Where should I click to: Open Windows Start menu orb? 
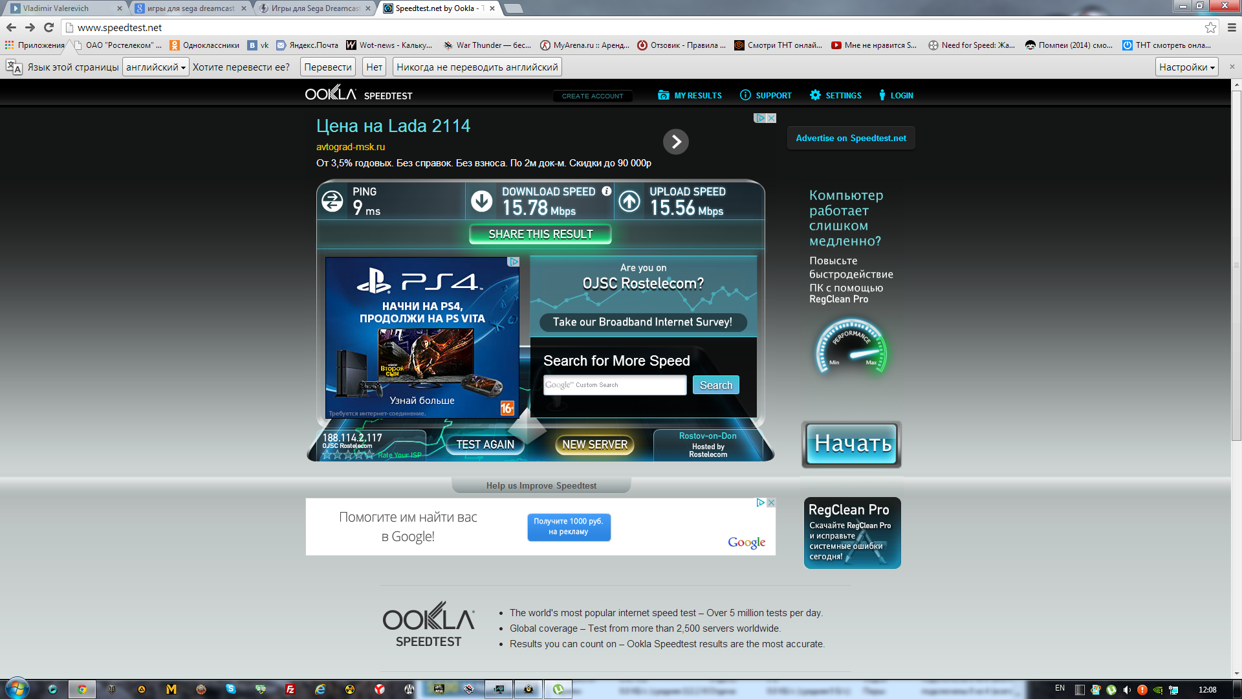17,688
